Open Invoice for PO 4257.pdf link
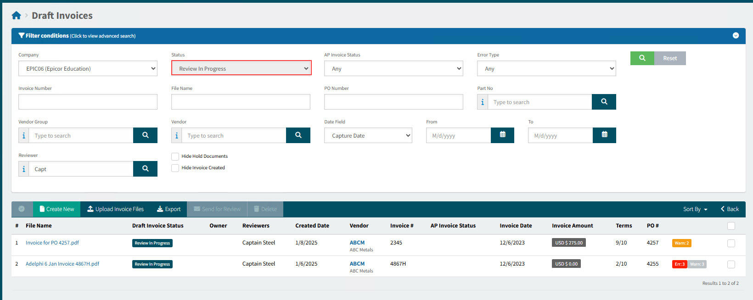 pyautogui.click(x=52, y=243)
